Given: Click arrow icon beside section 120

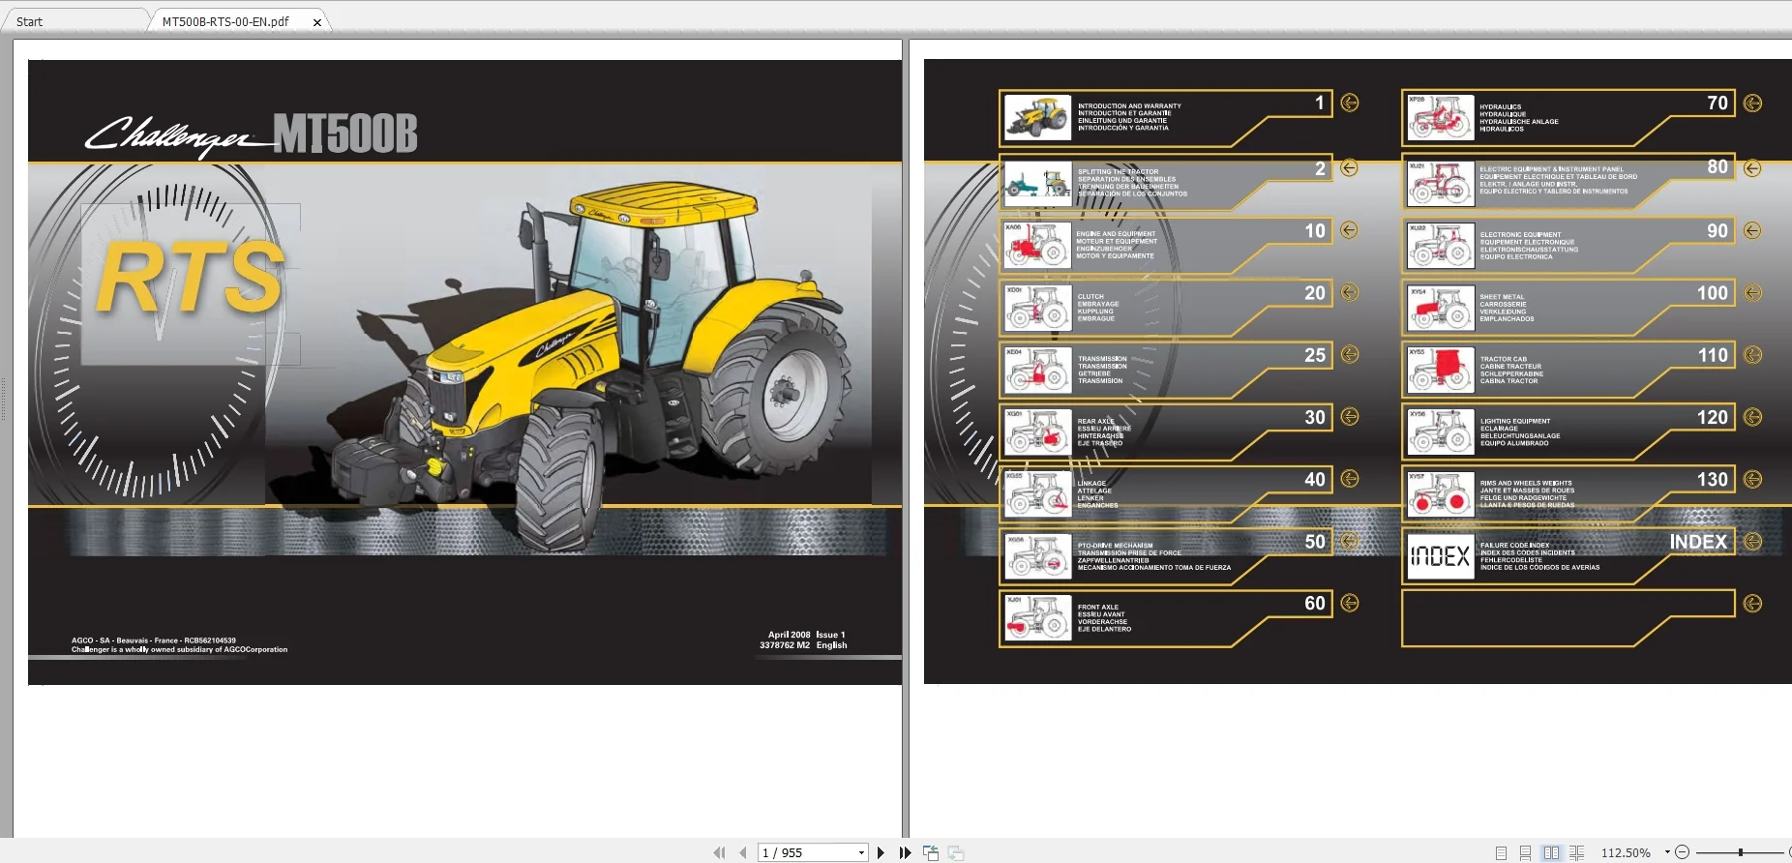Looking at the screenshot, I should click(1752, 417).
